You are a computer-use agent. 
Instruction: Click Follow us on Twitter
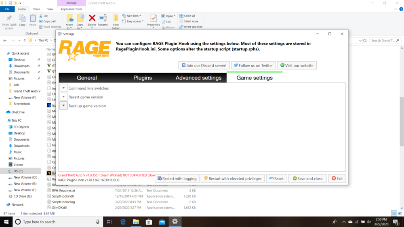pyautogui.click(x=253, y=65)
